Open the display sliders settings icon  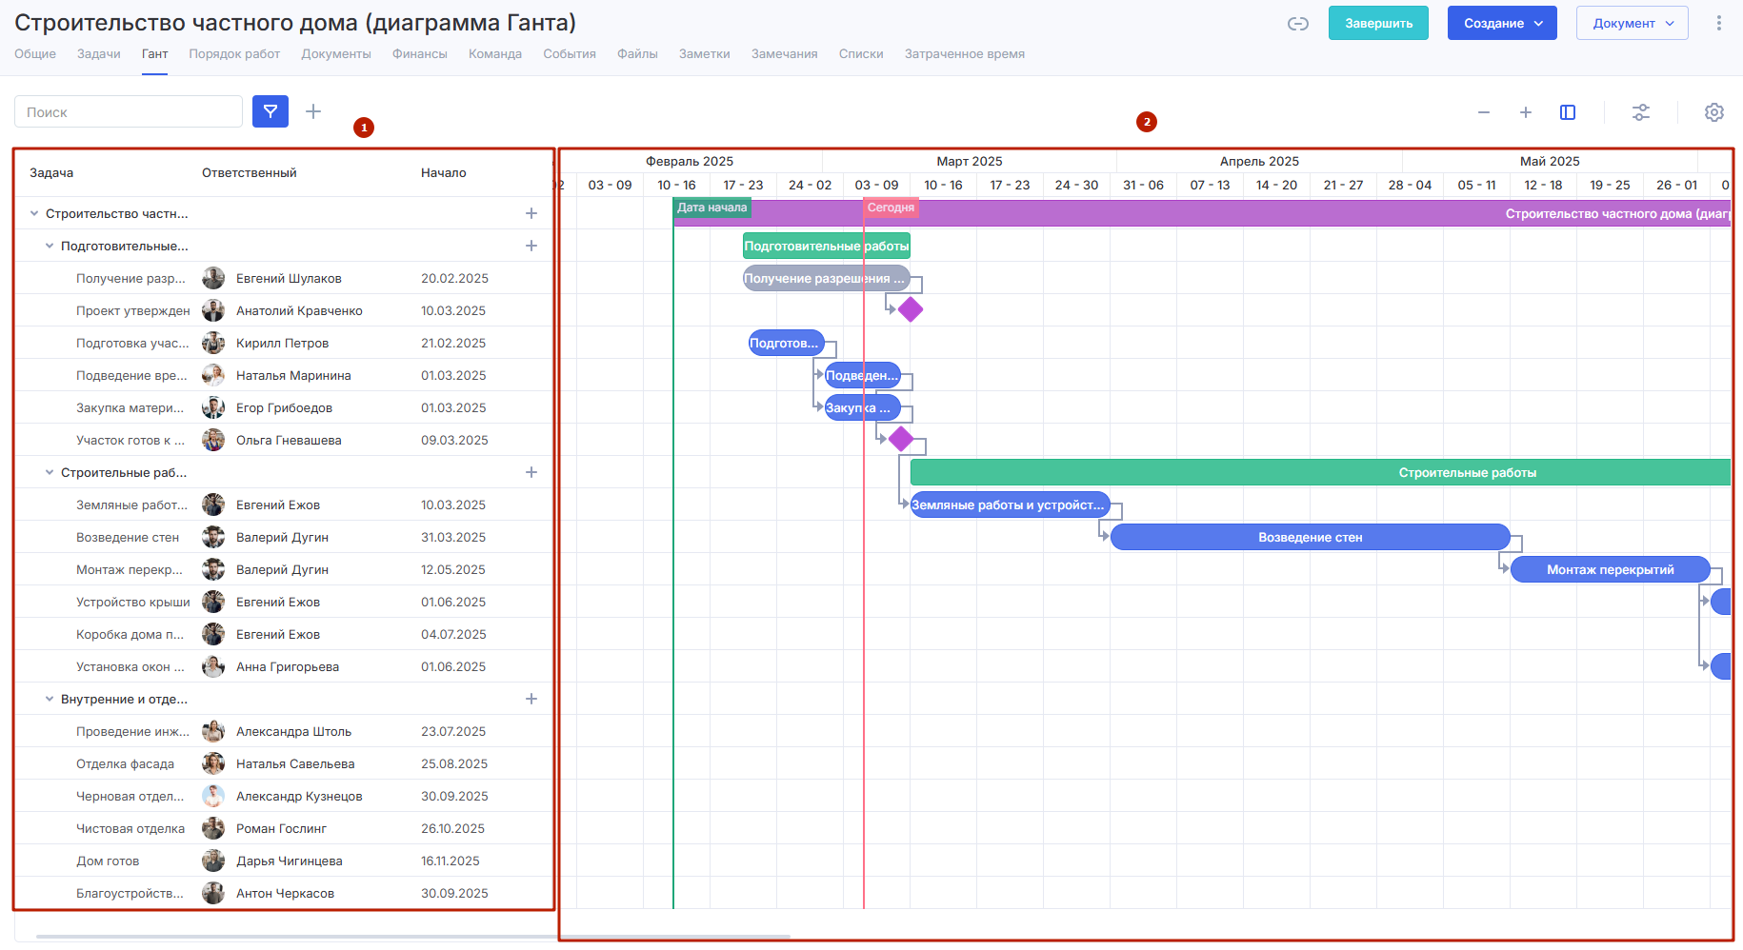pos(1641,112)
